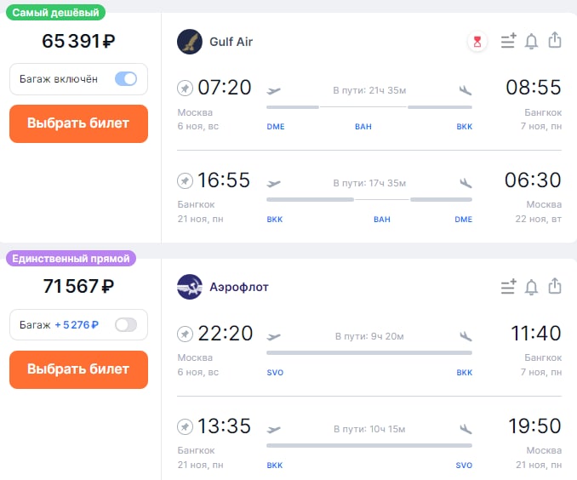Open the Gulf Air airline logo

pos(190,42)
